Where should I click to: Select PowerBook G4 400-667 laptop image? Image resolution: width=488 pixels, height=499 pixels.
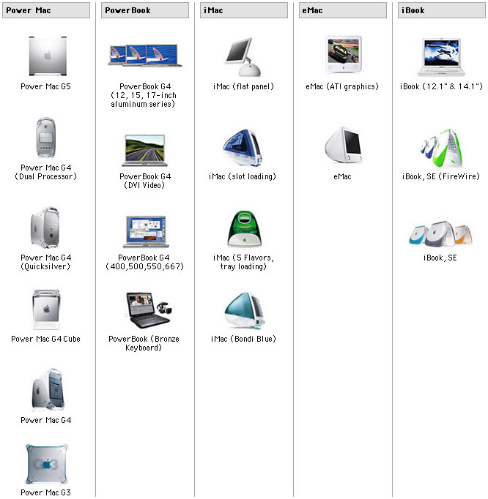[x=146, y=231]
